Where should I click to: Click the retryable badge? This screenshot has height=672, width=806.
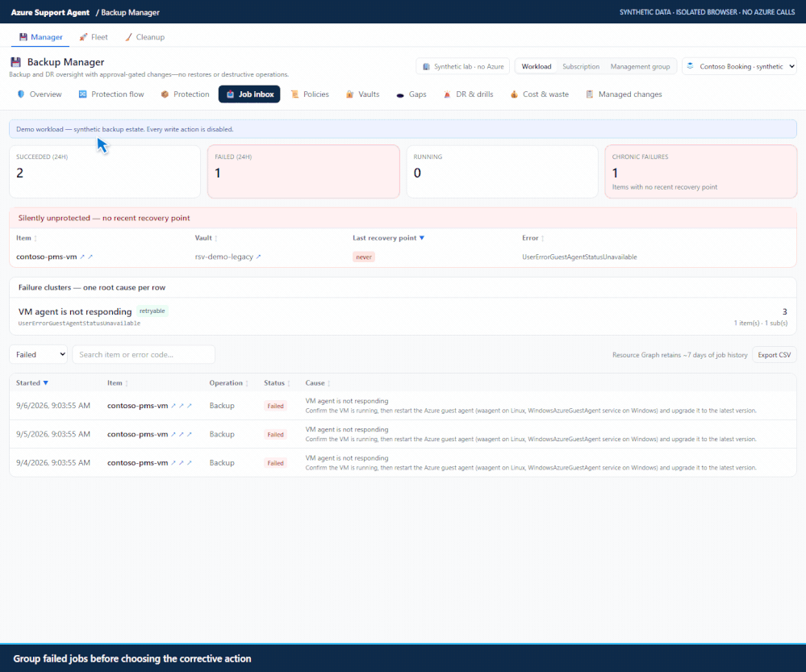pos(152,311)
